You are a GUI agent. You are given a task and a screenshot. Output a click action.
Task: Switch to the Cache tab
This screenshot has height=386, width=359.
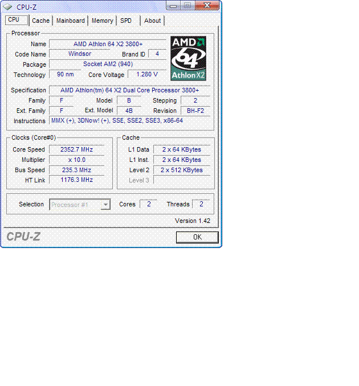40,21
